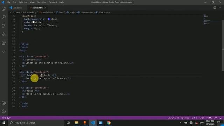Open the Edit menu
Image resolution: width=224 pixels, height=126 pixels.
(x=14, y=2)
